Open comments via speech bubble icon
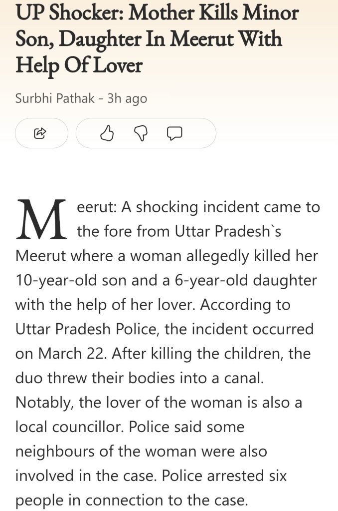The image size is (338, 511). pos(174,133)
